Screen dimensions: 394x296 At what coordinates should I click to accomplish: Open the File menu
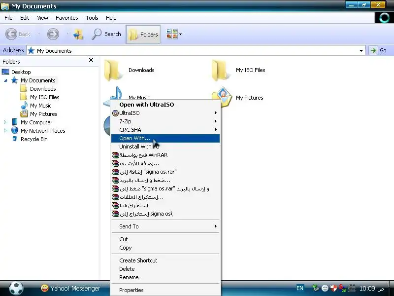coord(8,18)
